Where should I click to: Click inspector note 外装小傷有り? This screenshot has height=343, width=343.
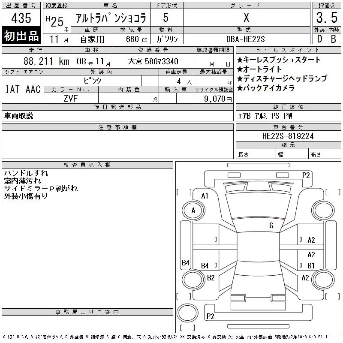[x=26, y=196]
